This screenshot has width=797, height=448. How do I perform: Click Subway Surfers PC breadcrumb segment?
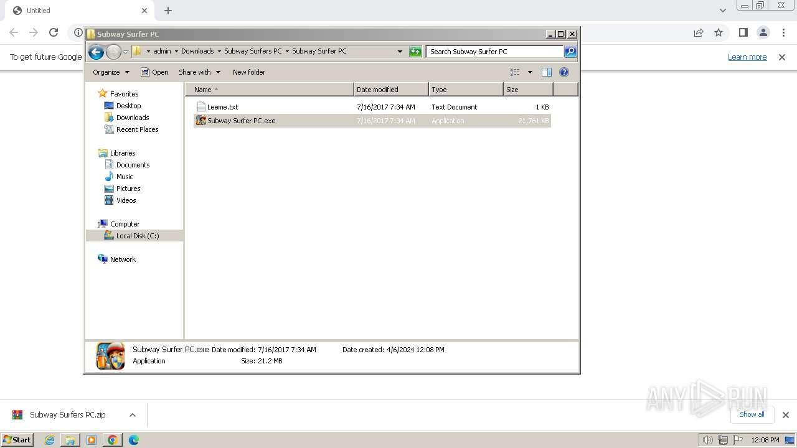253,51
